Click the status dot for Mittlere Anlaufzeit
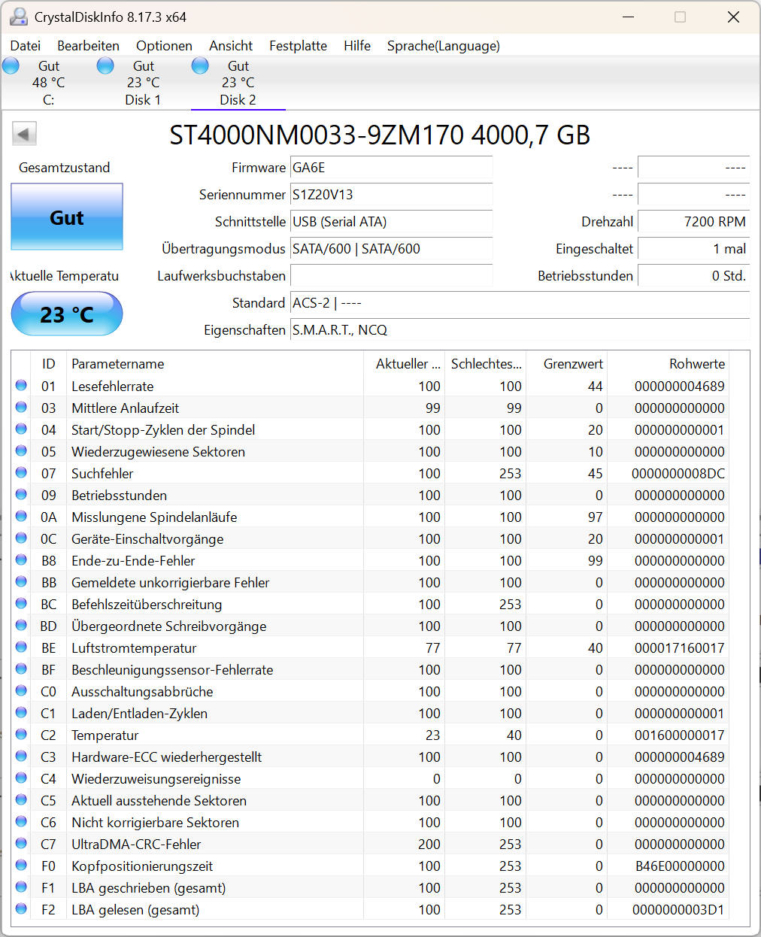 pos(21,408)
